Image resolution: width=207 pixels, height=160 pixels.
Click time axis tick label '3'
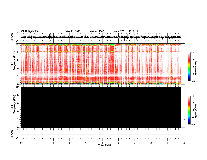click(70, 143)
